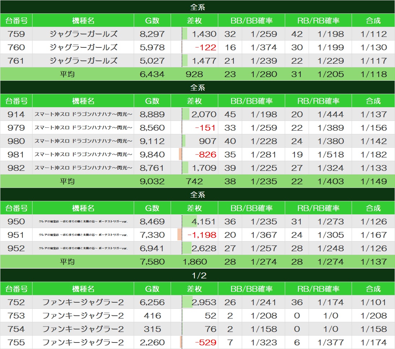The height and width of the screenshot is (349, 395).
Task: Select the 1/228 BB probability
Action: (x=264, y=141)
